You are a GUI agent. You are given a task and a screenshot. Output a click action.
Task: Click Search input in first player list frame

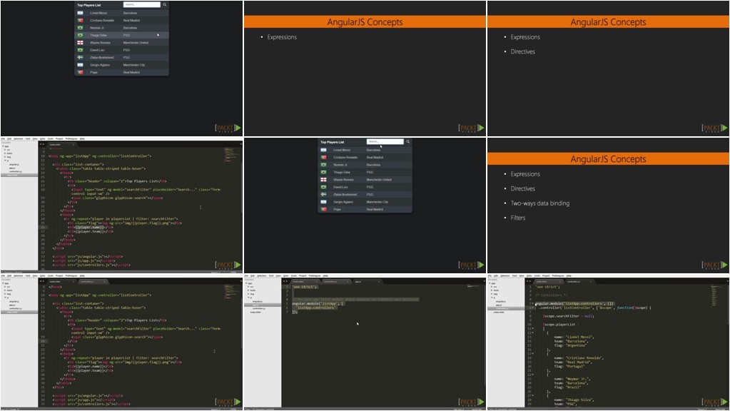141,5
